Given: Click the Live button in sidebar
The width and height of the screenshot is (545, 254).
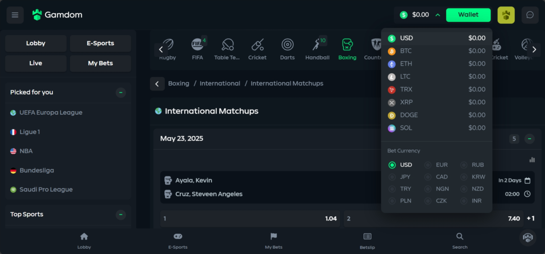Looking at the screenshot, I should pyautogui.click(x=36, y=64).
